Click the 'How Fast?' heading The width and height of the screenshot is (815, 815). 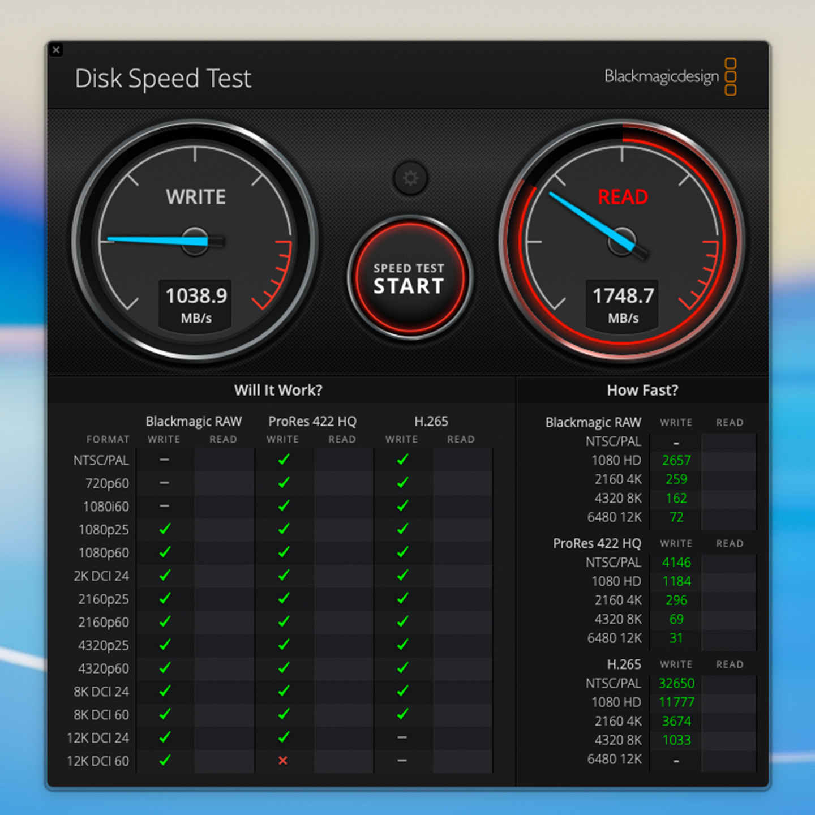(x=642, y=390)
